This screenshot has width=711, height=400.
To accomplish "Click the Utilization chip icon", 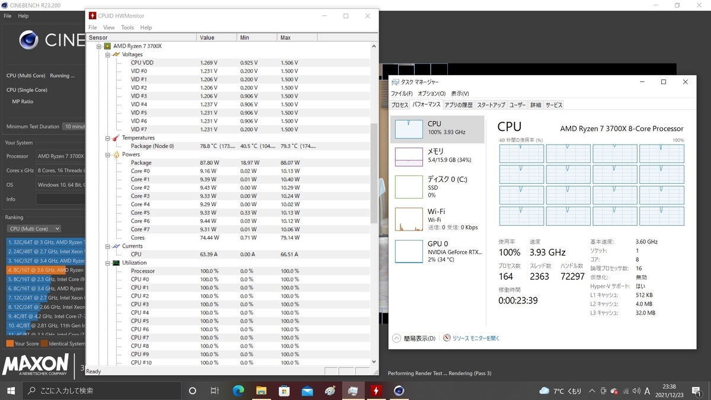I will pos(116,263).
